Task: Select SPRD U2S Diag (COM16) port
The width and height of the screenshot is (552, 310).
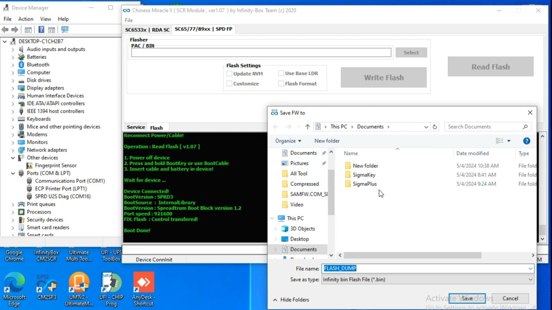Action: [x=63, y=196]
